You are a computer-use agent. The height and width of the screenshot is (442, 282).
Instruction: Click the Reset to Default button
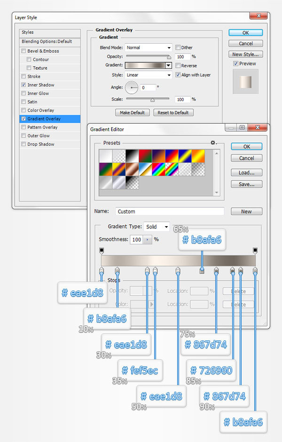(x=173, y=112)
